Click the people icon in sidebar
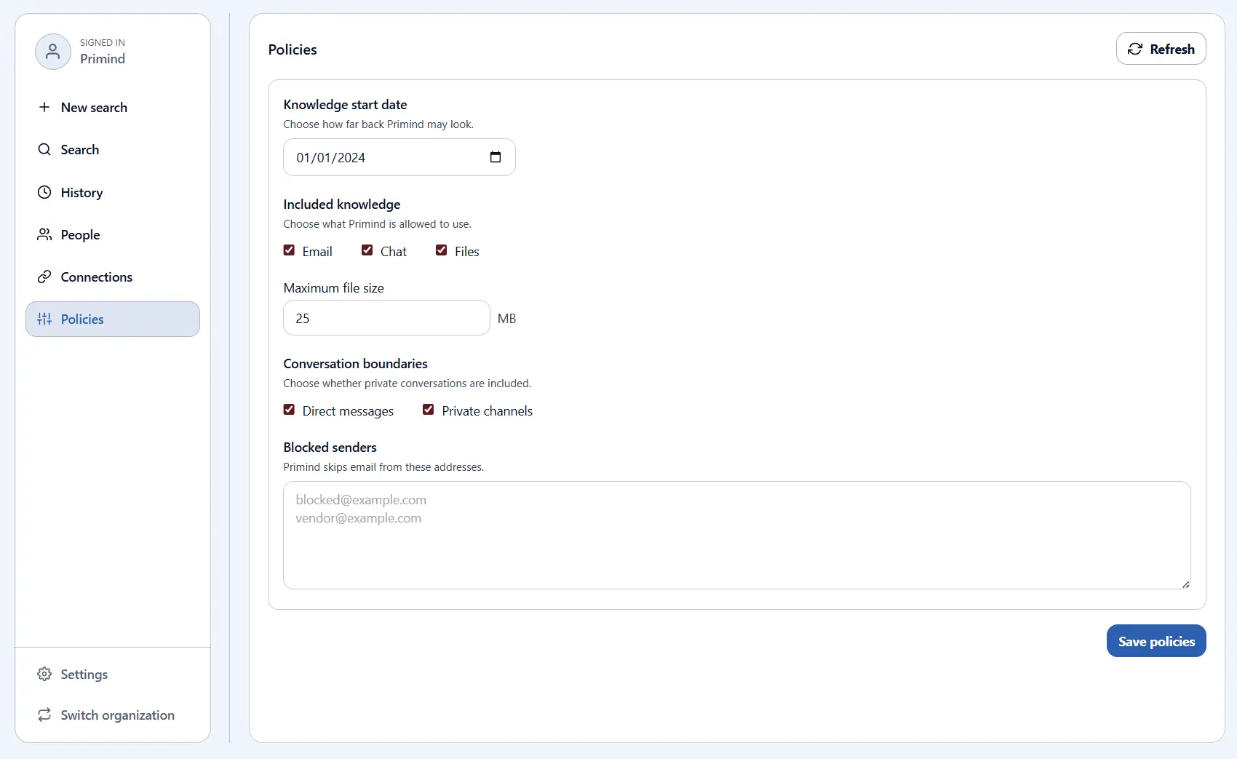Image resolution: width=1237 pixels, height=759 pixels. (44, 234)
